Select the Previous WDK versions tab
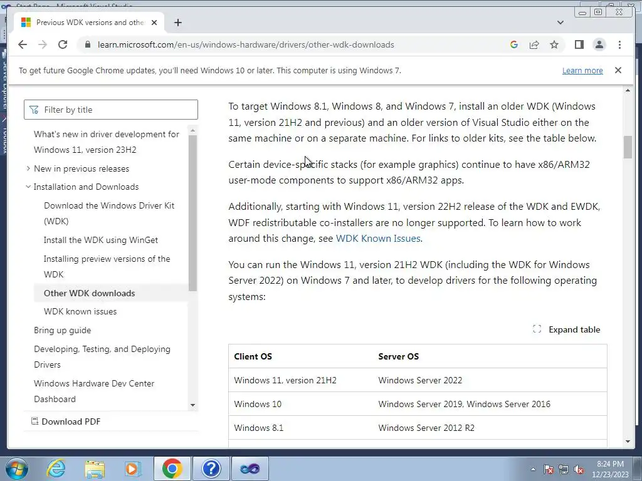The height and width of the screenshot is (481, 642). tap(89, 23)
